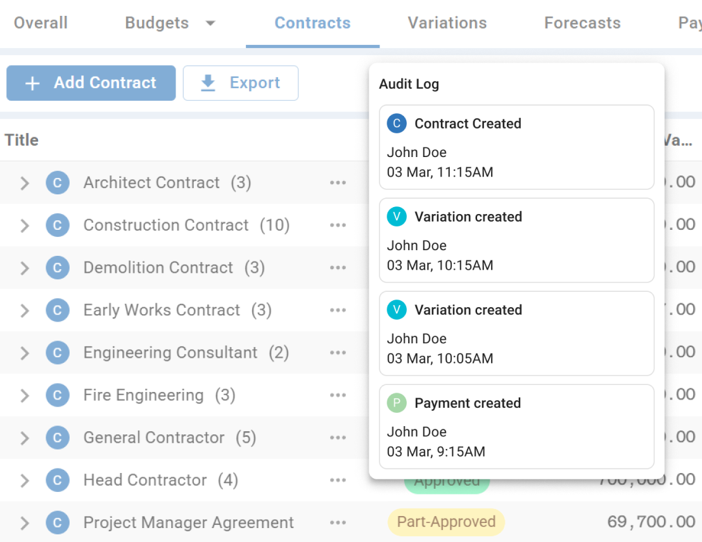Image resolution: width=702 pixels, height=542 pixels.
Task: Click the plus icon on Add Contract
Action: point(31,82)
